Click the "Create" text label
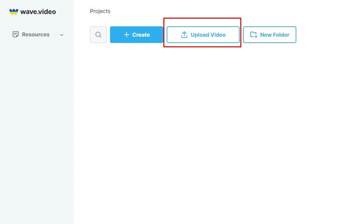This screenshot has width=338, height=224. (x=141, y=35)
